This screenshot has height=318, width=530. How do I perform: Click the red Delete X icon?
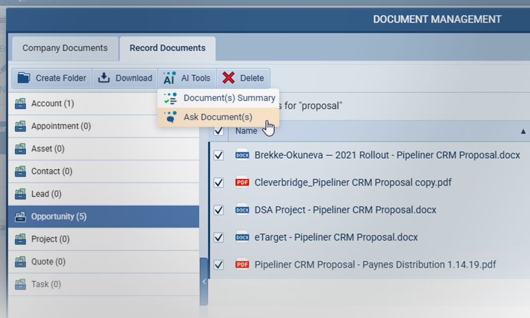click(x=228, y=78)
